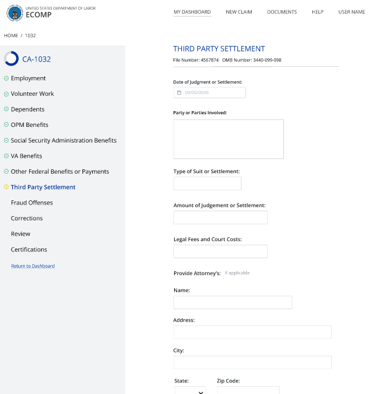Select Social Security Administration Benefits section
Image resolution: width=373 pixels, height=394 pixels.
(64, 140)
